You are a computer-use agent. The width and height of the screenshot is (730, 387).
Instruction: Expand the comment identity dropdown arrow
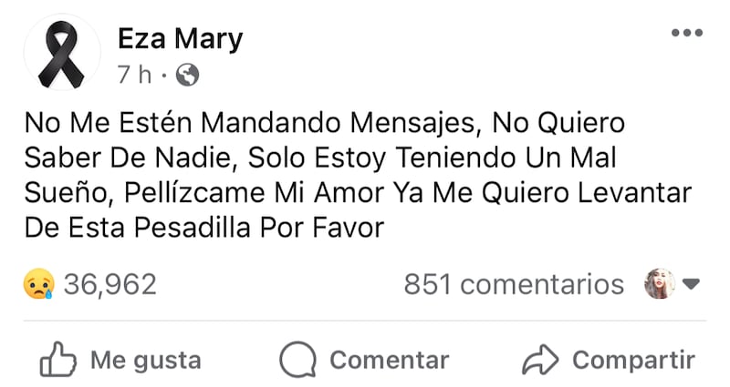691,284
